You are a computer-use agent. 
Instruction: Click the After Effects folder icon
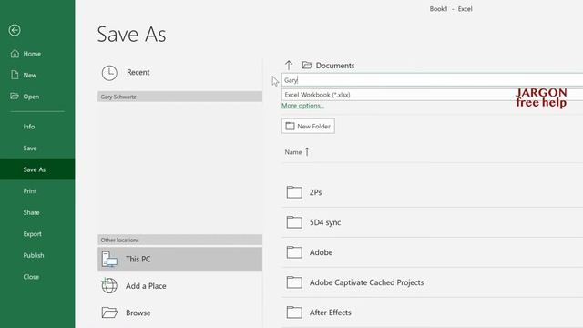[x=294, y=313]
